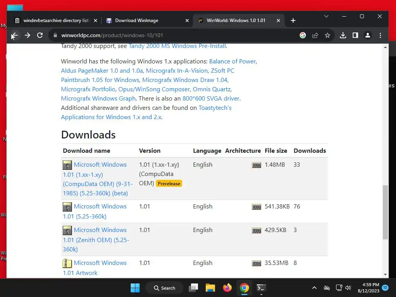Open File Explorer from the taskbar
Image resolution: width=396 pixels, height=297 pixels.
point(210,288)
